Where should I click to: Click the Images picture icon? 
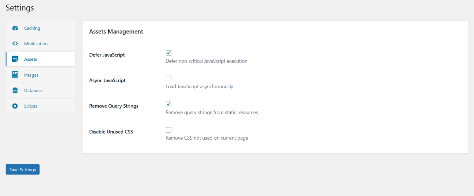[x=15, y=74]
